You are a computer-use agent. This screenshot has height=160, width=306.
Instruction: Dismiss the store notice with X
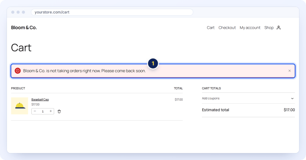coord(289,71)
